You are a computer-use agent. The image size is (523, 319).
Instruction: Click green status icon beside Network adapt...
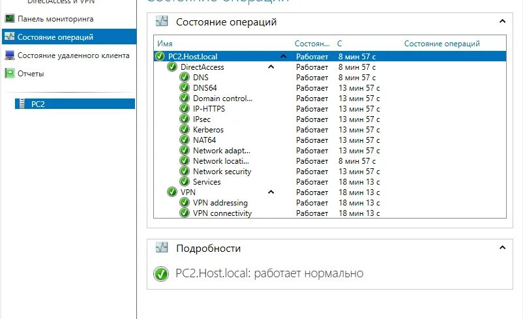185,150
